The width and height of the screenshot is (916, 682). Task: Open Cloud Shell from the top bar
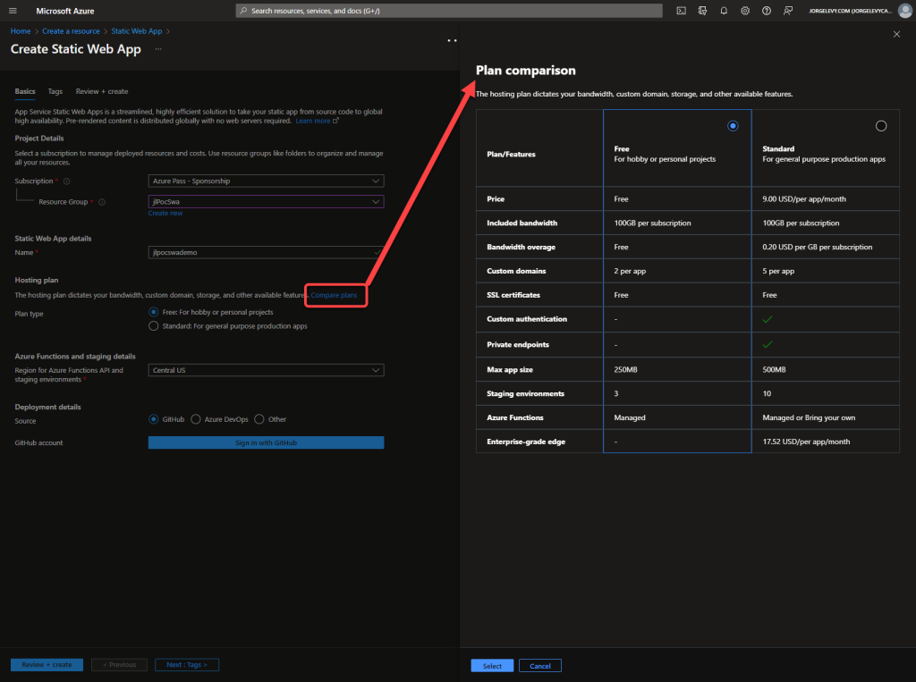[x=681, y=11]
